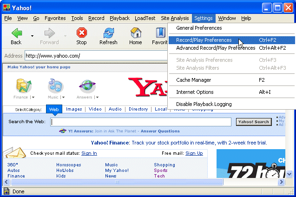Choose Internet Options menu entry
The width and height of the screenshot is (296, 197).
(x=232, y=92)
